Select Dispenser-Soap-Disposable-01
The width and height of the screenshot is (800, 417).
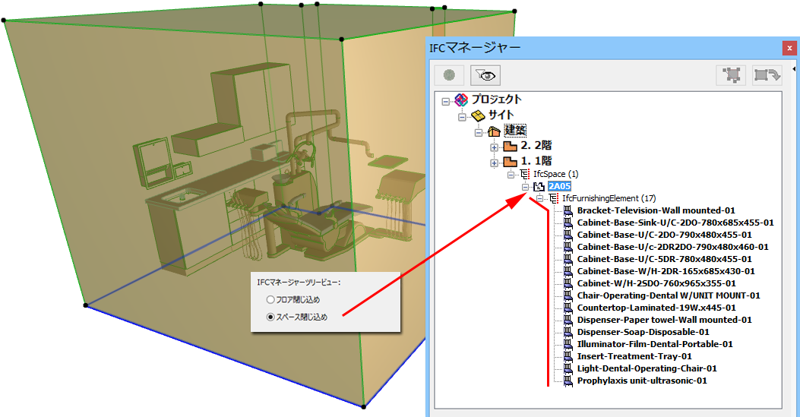(x=643, y=332)
